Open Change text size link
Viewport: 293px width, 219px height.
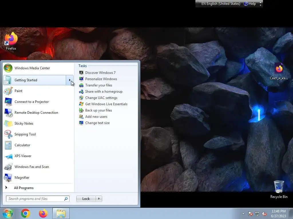click(98, 123)
